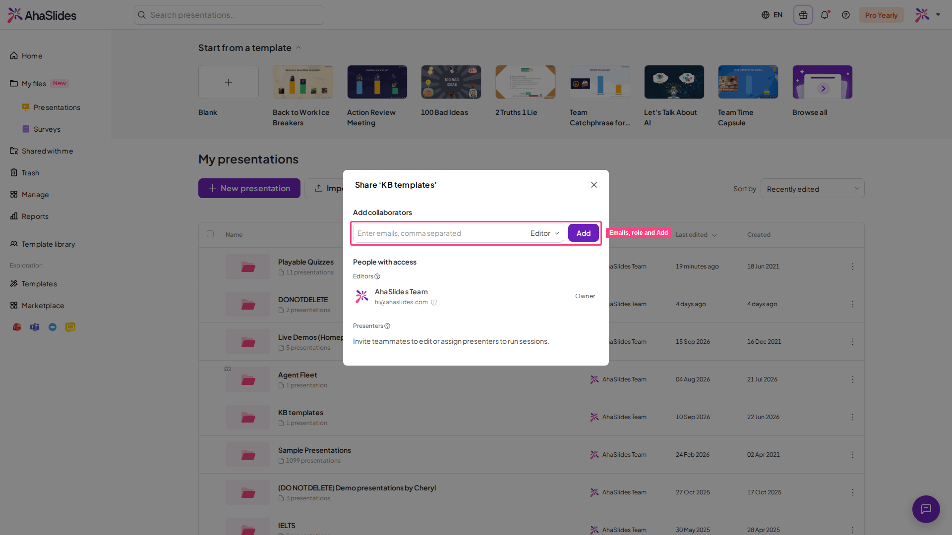Open the Sample Presentations folder
This screenshot has width=952, height=535.
click(x=314, y=450)
